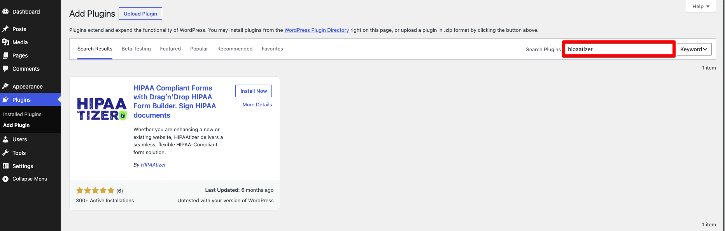This screenshot has width=725, height=231.
Task: Click the Pages icon in sidebar
Action: [x=5, y=56]
